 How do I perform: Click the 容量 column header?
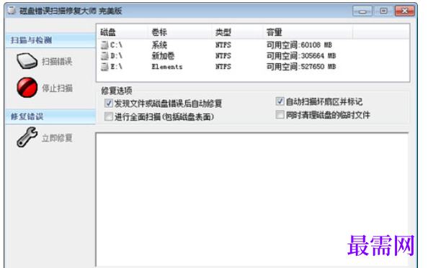pos(308,32)
